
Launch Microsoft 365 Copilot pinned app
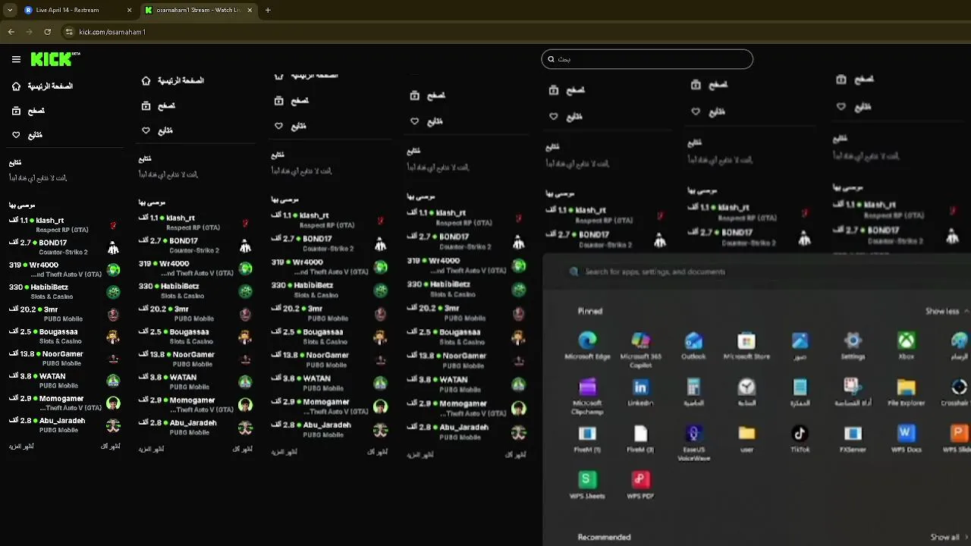point(640,349)
